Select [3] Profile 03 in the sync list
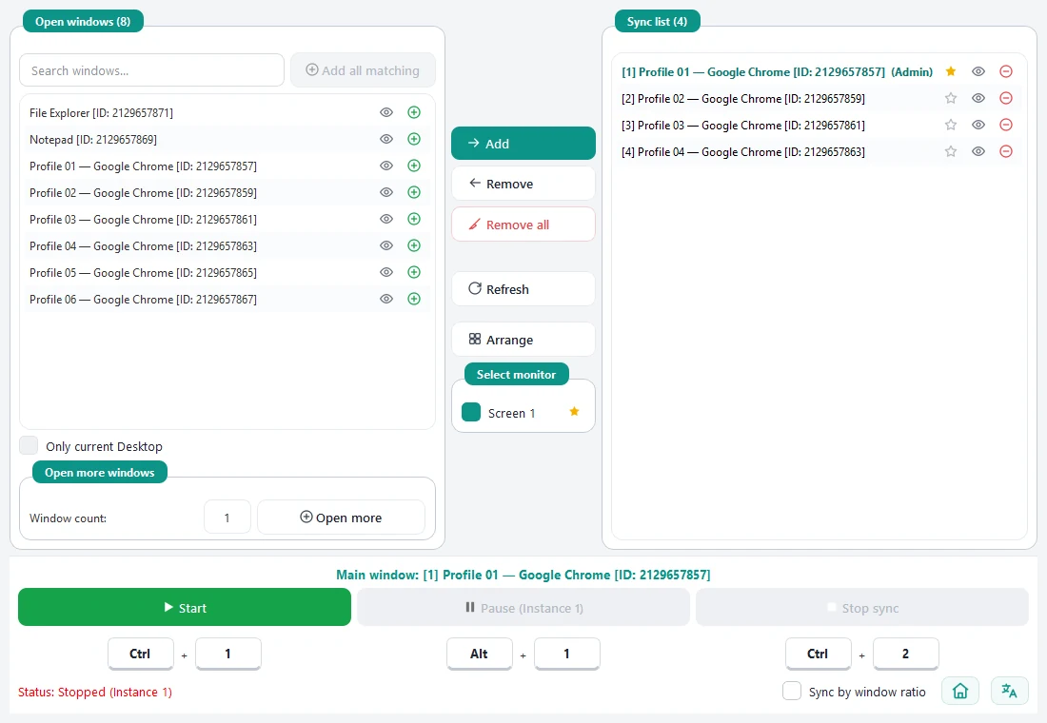The height and width of the screenshot is (723, 1047). pyautogui.click(x=819, y=125)
